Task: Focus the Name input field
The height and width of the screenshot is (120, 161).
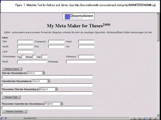Action: click(86, 42)
